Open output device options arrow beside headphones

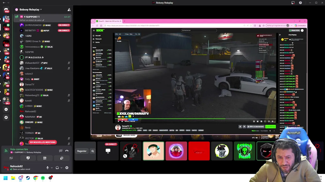61,168
